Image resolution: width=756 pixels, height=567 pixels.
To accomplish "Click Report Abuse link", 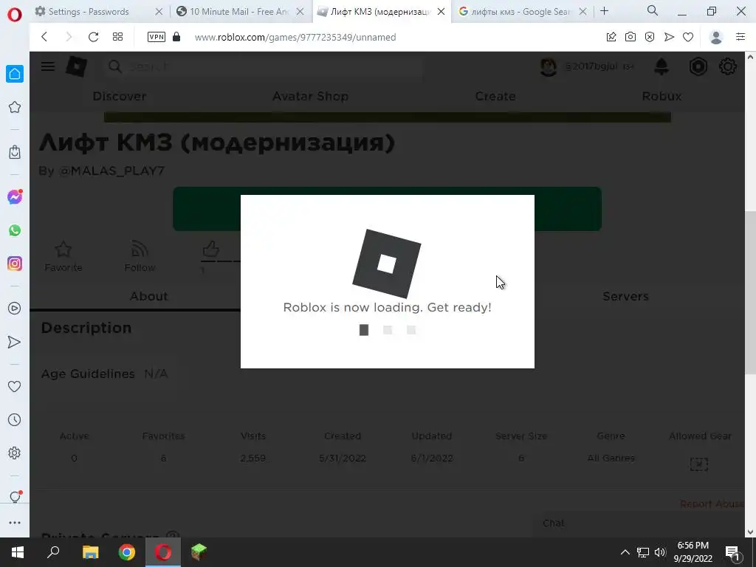I will [712, 504].
